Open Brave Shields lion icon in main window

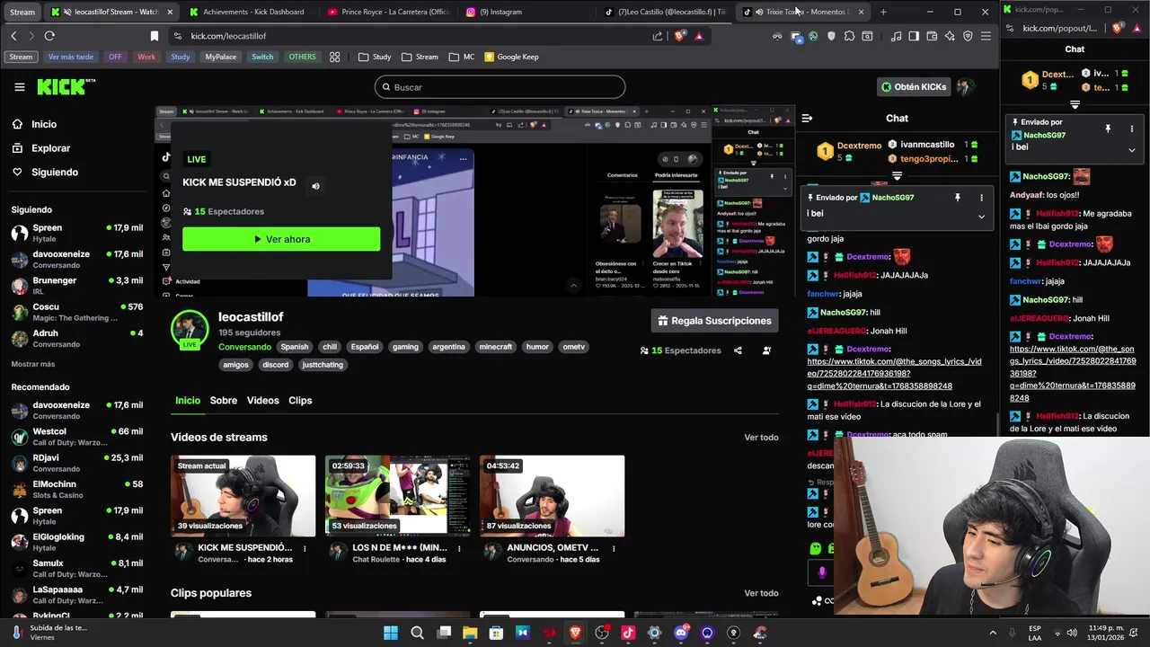(679, 36)
